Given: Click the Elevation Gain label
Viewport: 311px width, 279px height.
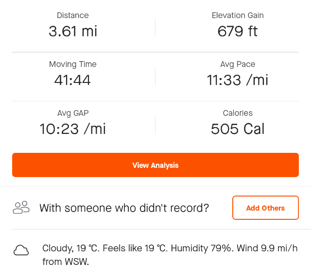Looking at the screenshot, I should [238, 16].
